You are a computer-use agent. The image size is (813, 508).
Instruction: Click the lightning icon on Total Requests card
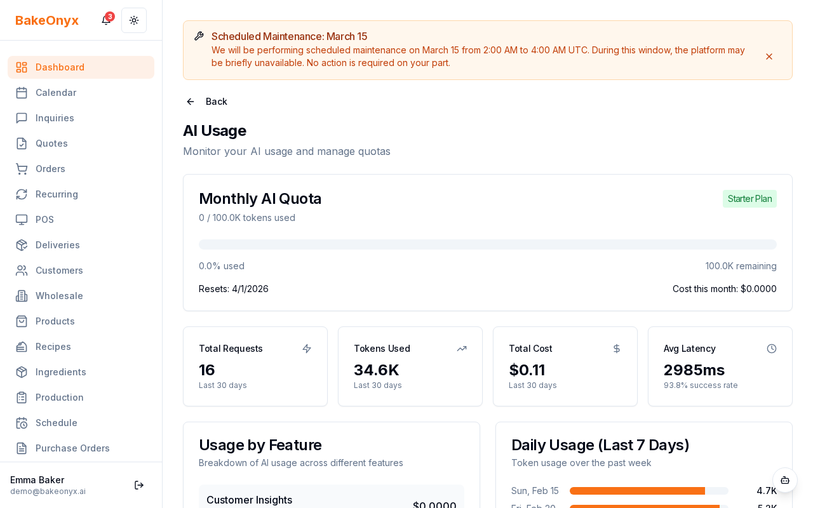[x=307, y=349]
